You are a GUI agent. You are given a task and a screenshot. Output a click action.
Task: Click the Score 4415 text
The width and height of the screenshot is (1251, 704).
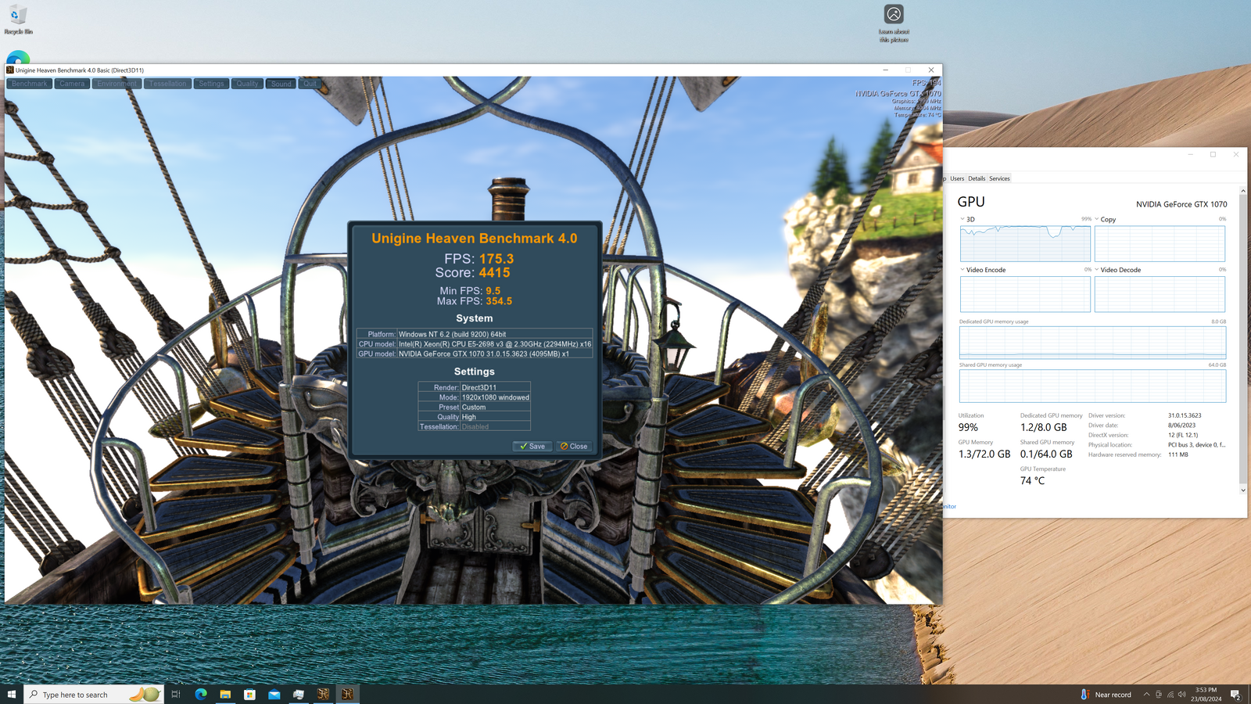[x=473, y=273]
